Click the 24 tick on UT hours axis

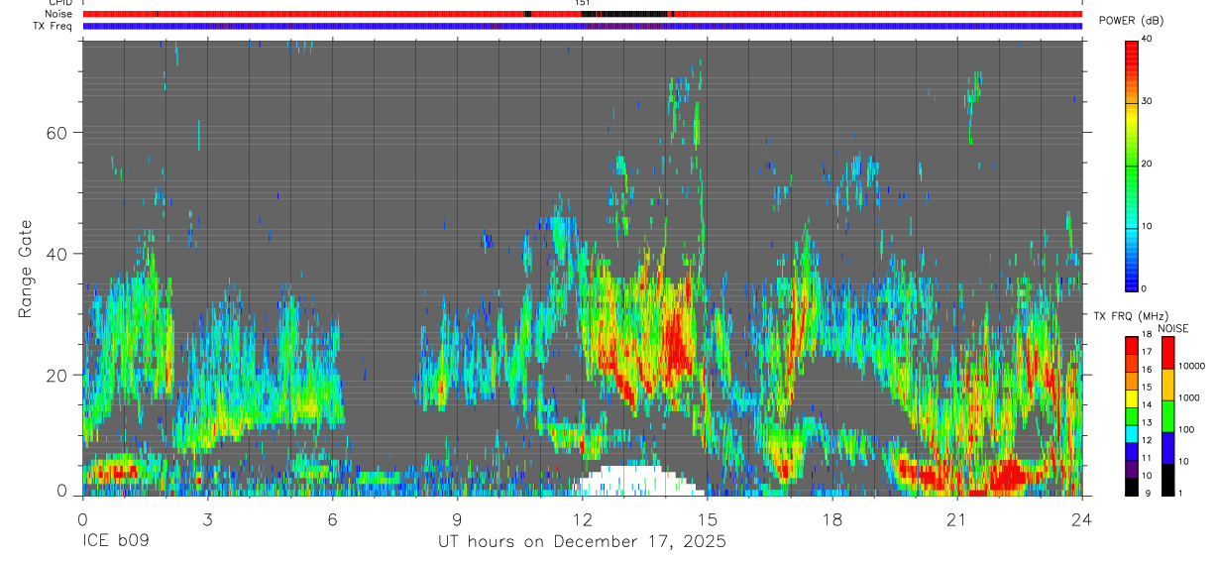(x=1082, y=518)
